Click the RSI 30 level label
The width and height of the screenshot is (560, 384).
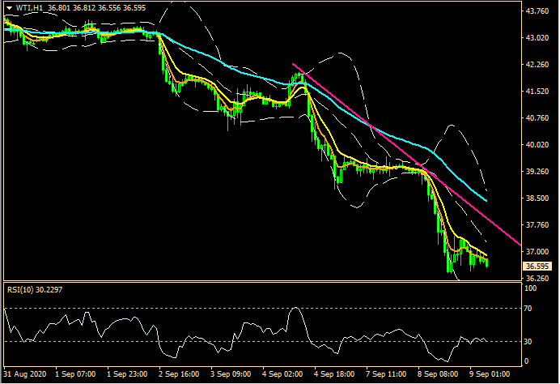pyautogui.click(x=528, y=340)
